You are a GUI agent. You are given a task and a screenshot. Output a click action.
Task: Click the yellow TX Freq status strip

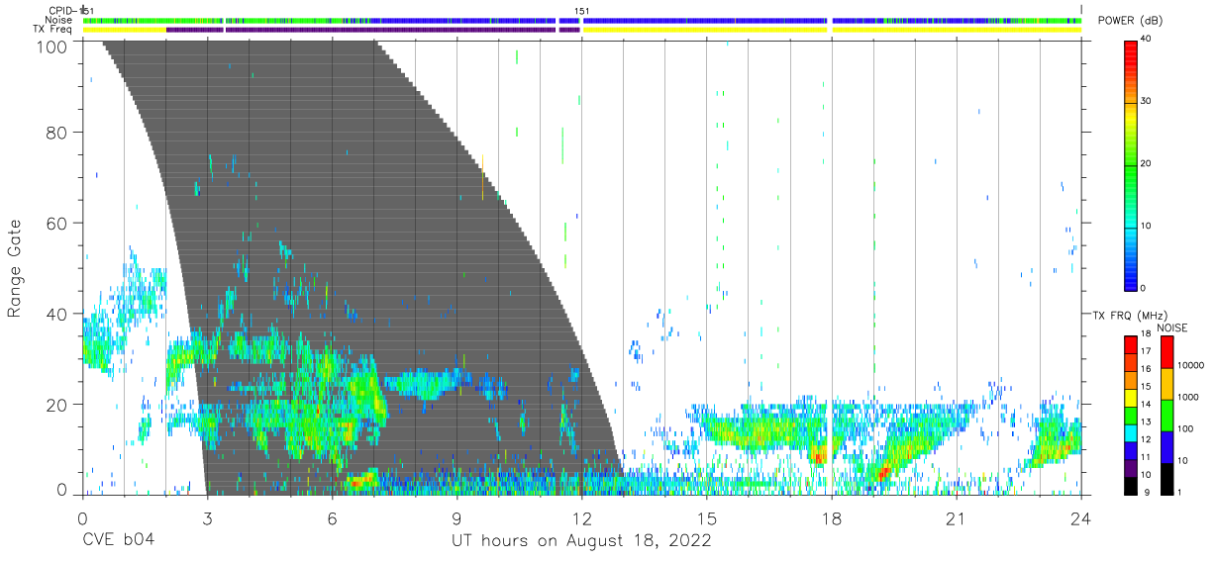pyautogui.click(x=582, y=30)
